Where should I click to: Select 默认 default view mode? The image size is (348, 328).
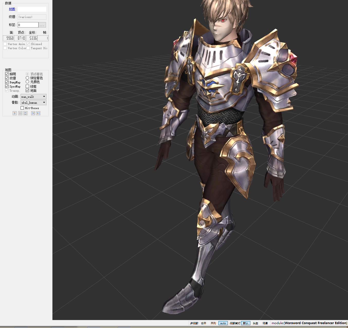click(246, 323)
